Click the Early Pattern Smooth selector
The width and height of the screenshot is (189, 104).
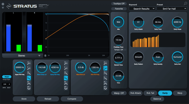click(x=138, y=57)
